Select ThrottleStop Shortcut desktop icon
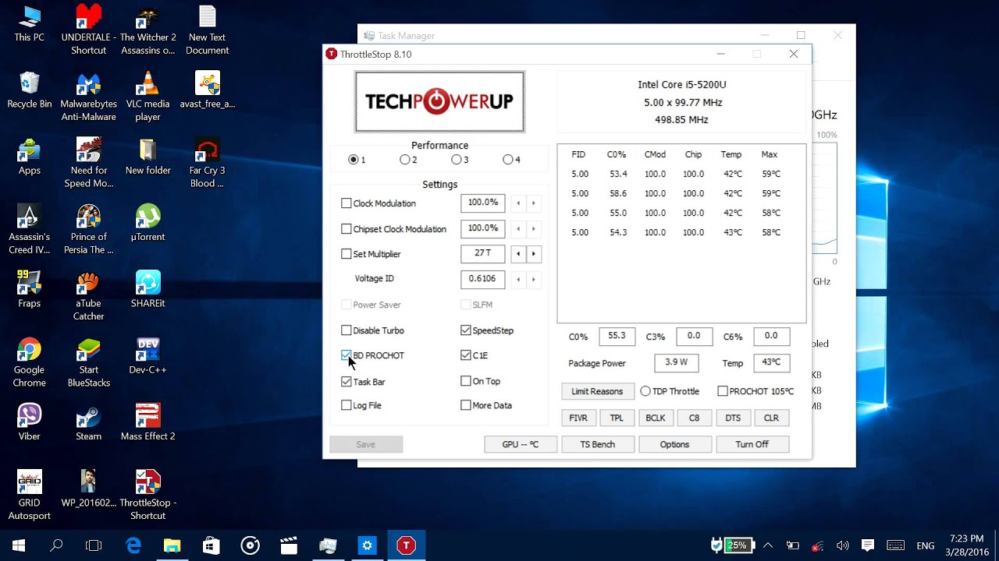Screen dimensions: 999x561 pos(148,496)
